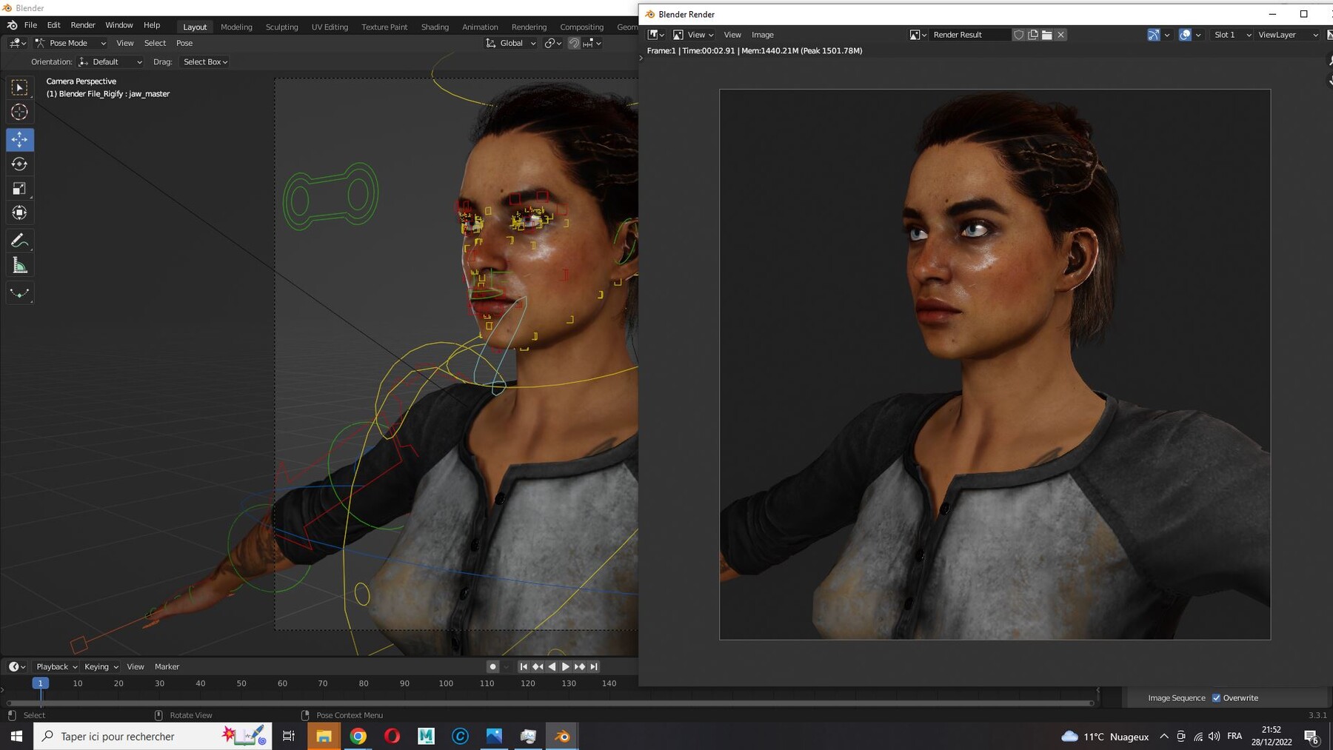Unlink Render Result with the X icon
Image resolution: width=1333 pixels, height=750 pixels.
coord(1061,35)
